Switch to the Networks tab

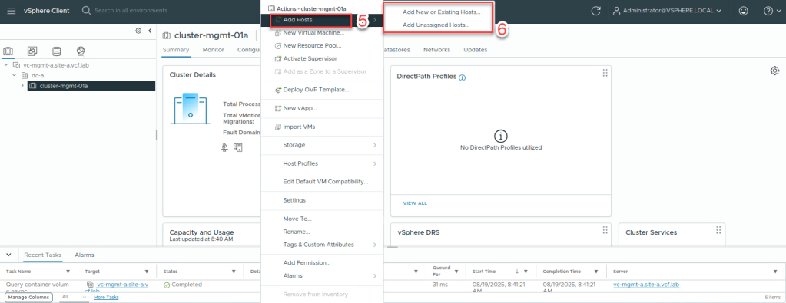(x=436, y=50)
